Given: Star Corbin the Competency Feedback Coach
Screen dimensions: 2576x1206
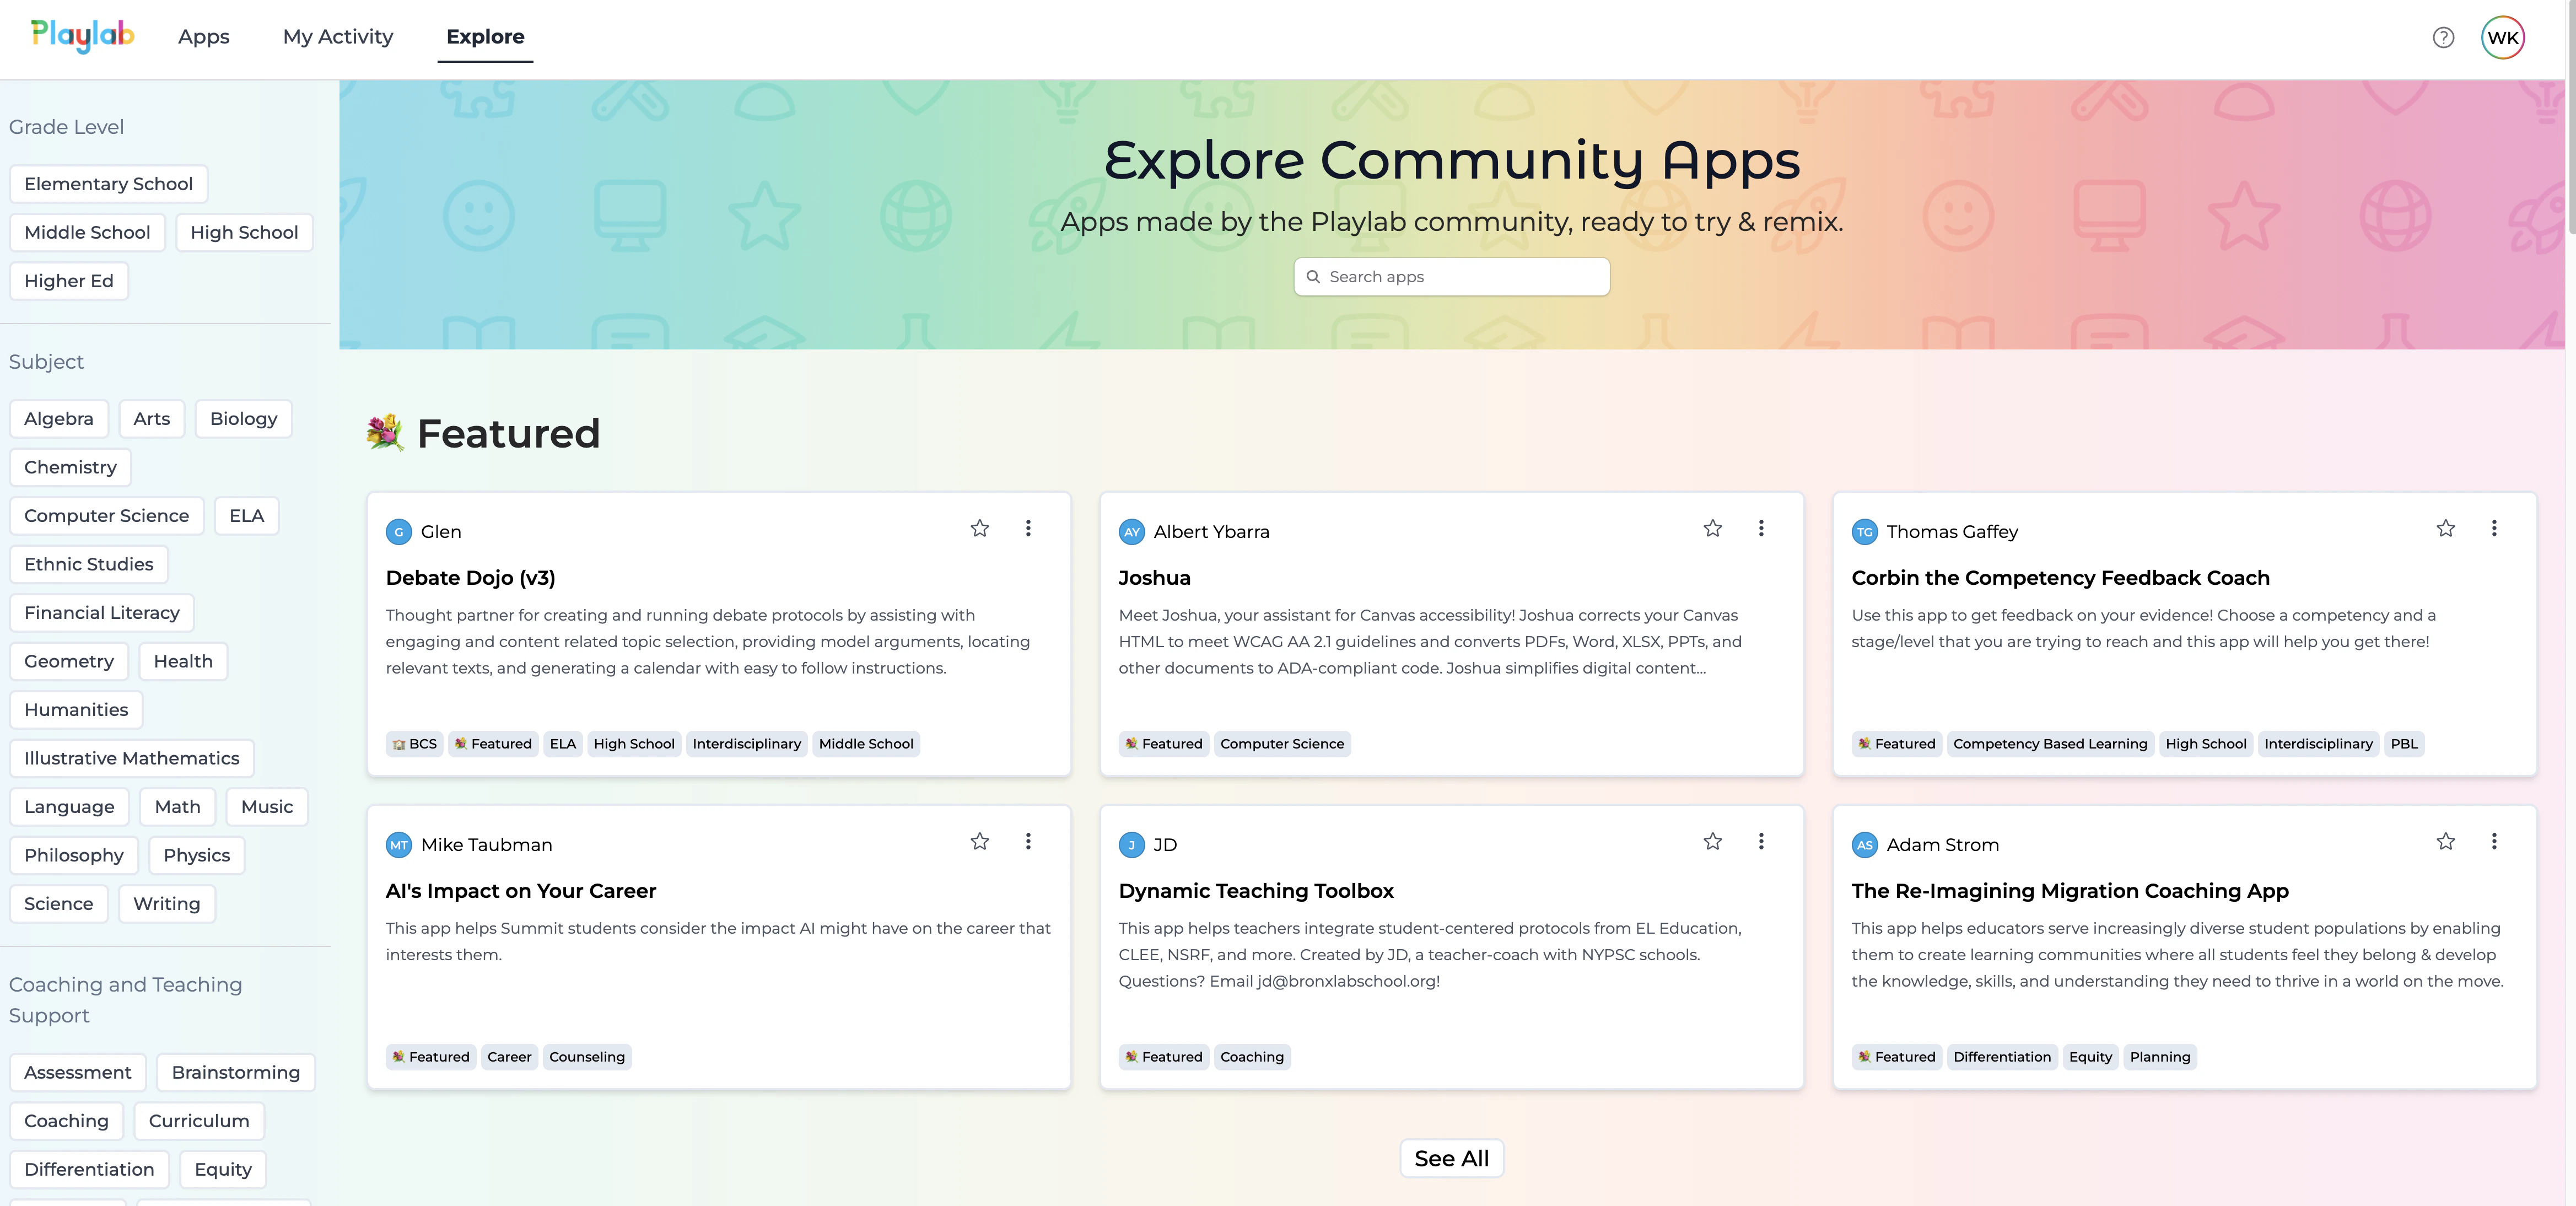Looking at the screenshot, I should pyautogui.click(x=2445, y=529).
